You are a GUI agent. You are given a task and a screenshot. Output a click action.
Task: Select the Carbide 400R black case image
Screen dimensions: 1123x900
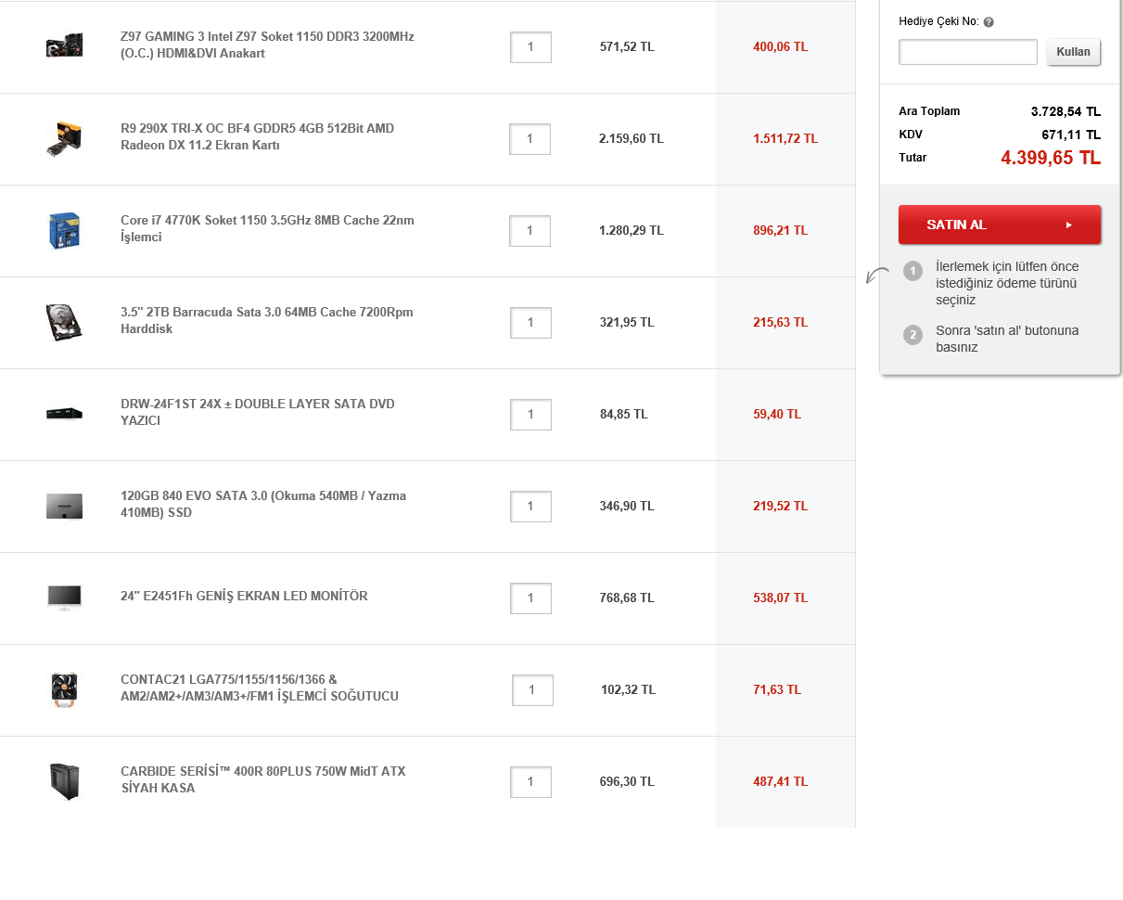point(64,781)
